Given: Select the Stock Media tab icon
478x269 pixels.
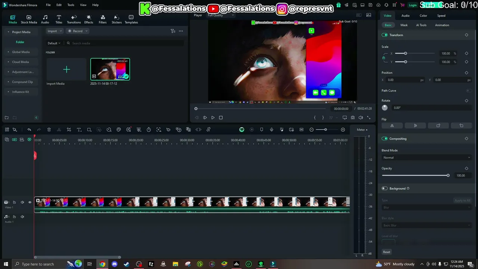Looking at the screenshot, I should pos(29,17).
